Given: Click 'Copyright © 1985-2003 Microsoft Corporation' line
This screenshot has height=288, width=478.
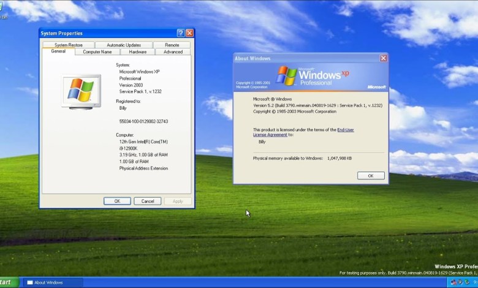Looking at the screenshot, I should [295, 112].
